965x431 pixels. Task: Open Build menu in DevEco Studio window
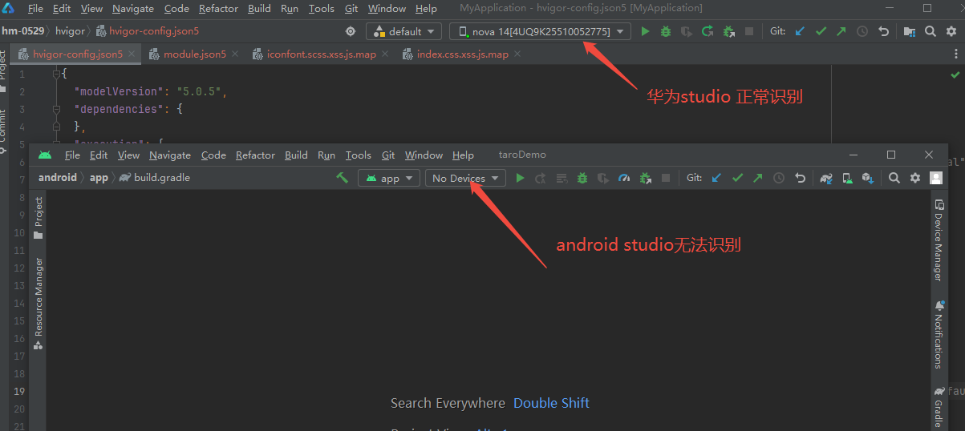pos(259,8)
